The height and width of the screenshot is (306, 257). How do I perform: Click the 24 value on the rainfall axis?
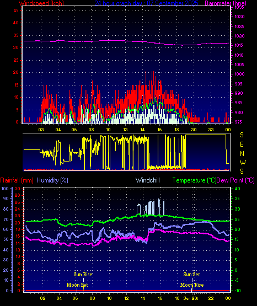[x=18, y=209]
